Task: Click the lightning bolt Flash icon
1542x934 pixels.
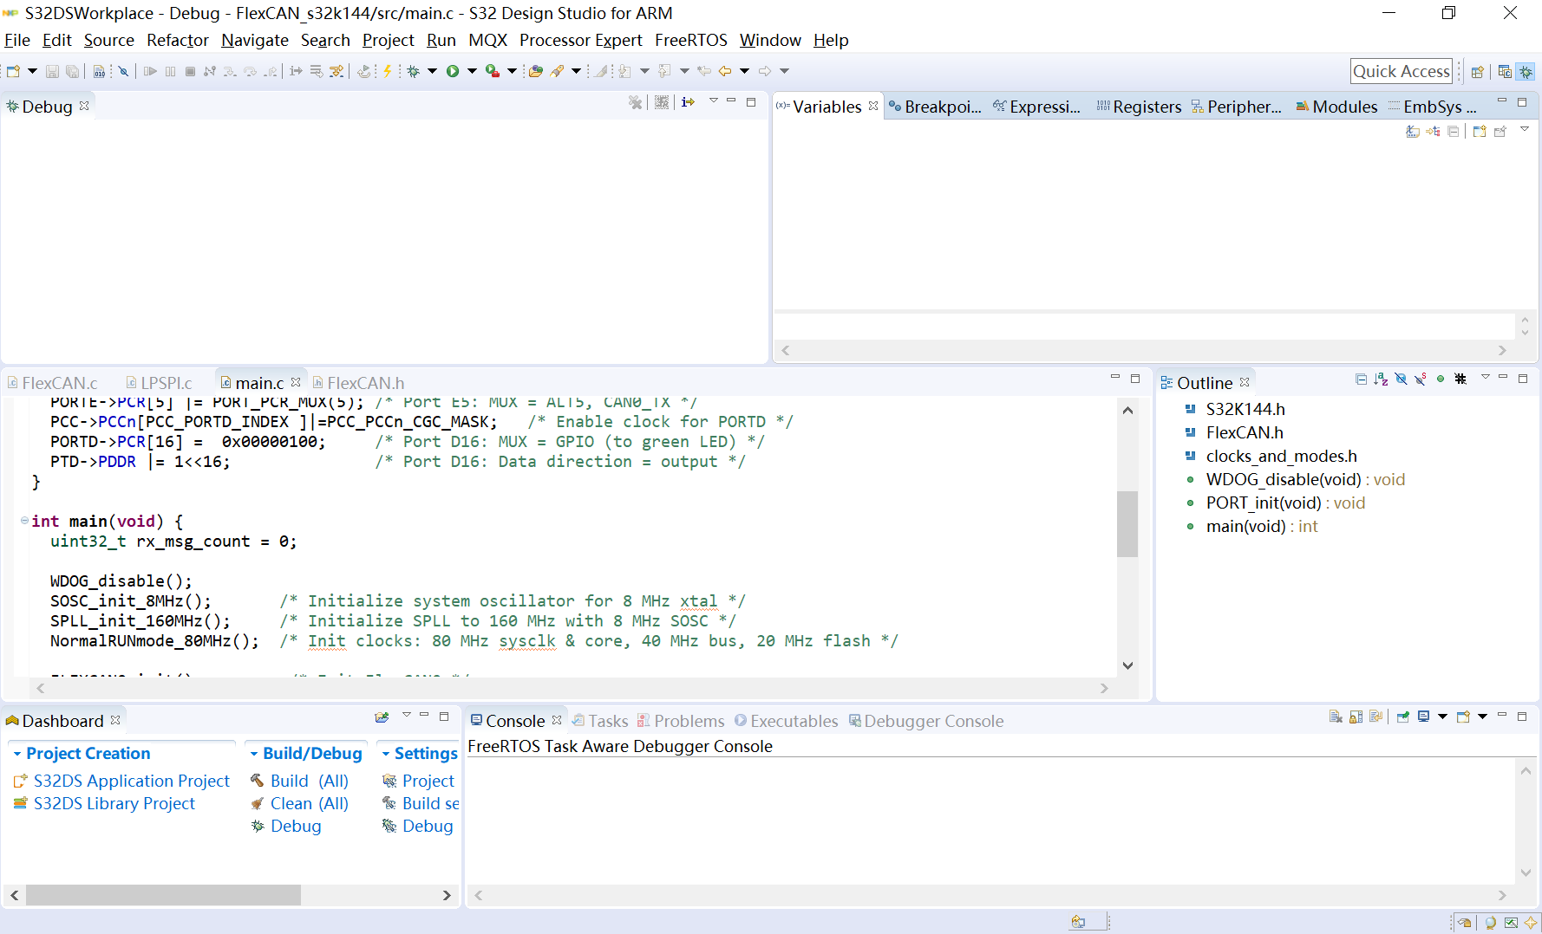Action: tap(388, 71)
